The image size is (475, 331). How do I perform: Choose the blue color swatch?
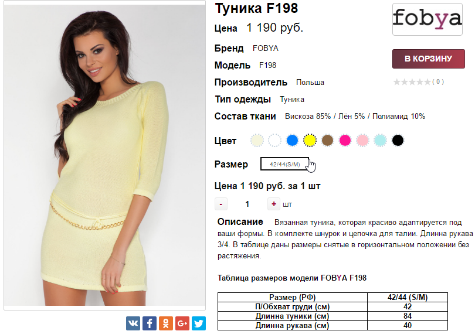tap(293, 141)
